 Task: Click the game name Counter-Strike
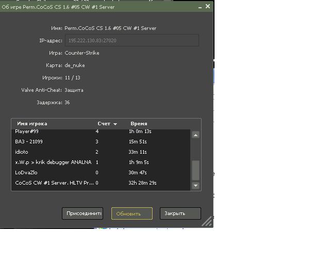coord(82,53)
